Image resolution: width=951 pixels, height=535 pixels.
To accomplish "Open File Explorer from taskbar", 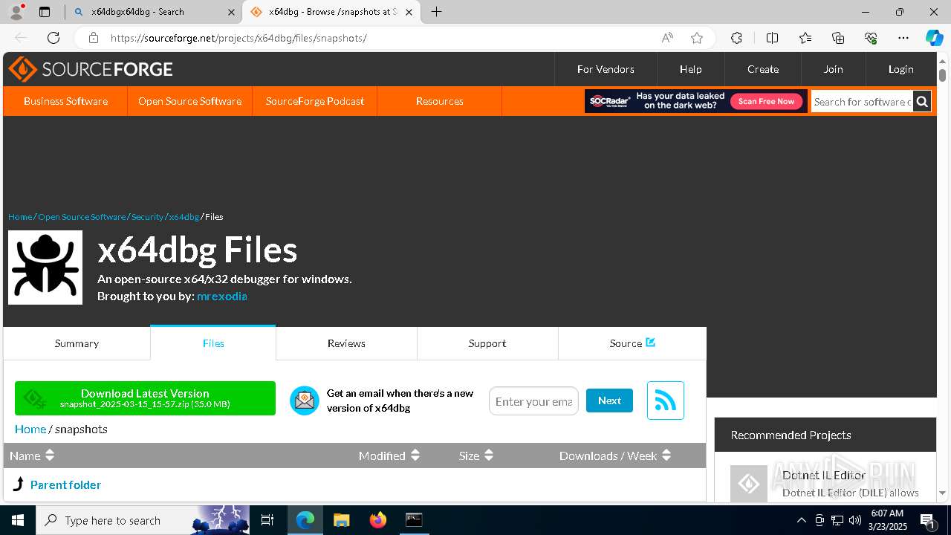I will 342,520.
